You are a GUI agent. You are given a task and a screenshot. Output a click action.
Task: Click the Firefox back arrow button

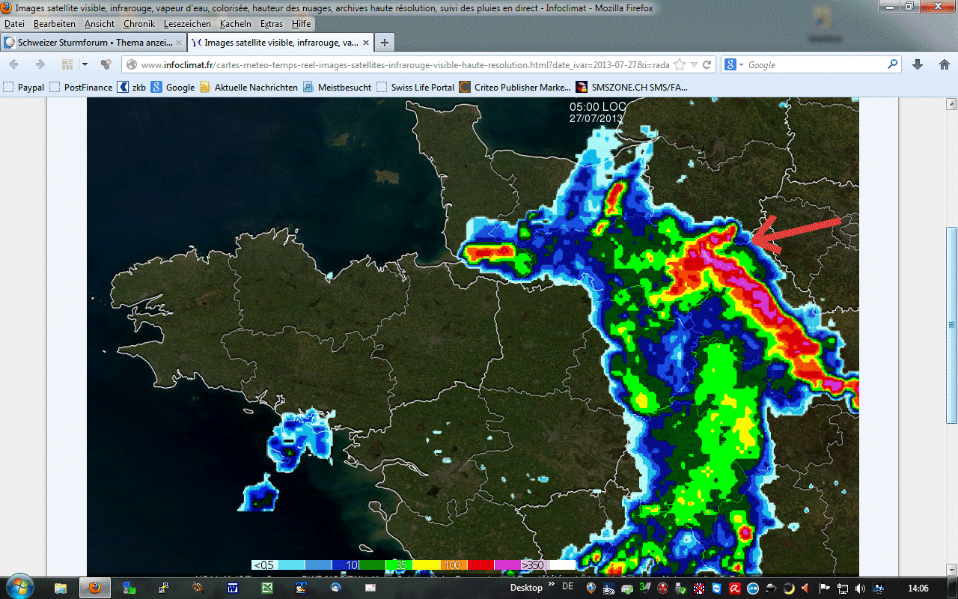click(x=13, y=64)
